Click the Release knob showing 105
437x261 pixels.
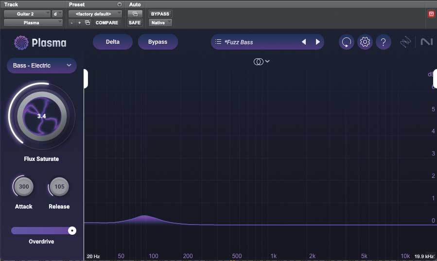(59, 186)
